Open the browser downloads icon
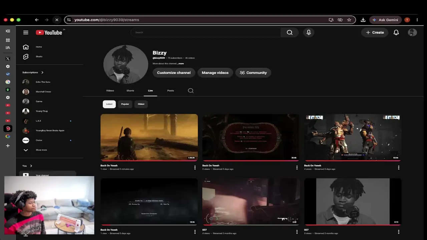Image resolution: width=427 pixels, height=240 pixels. coord(363,20)
